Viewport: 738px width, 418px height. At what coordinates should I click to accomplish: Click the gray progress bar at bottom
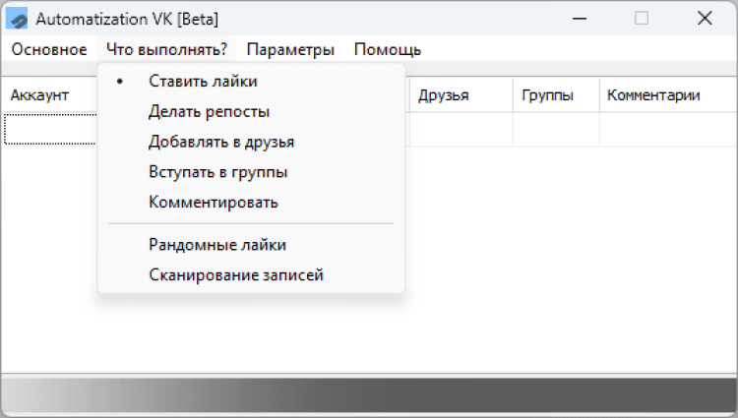[369, 395]
